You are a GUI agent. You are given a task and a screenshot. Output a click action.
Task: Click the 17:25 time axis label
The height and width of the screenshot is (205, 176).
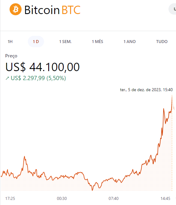click(10, 198)
